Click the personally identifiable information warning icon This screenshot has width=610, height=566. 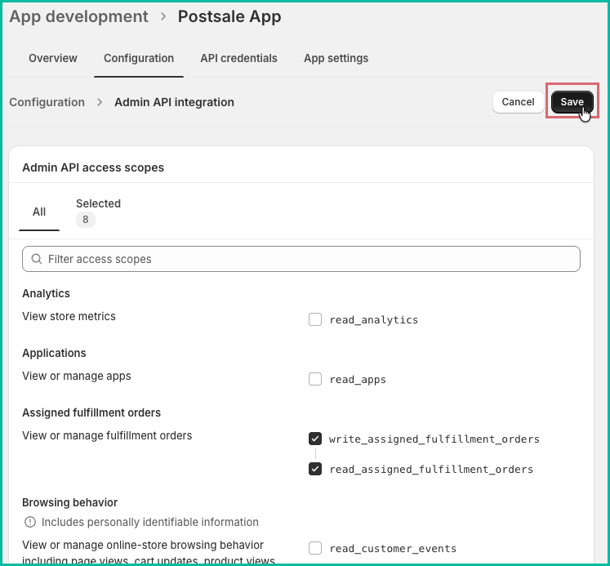[30, 522]
